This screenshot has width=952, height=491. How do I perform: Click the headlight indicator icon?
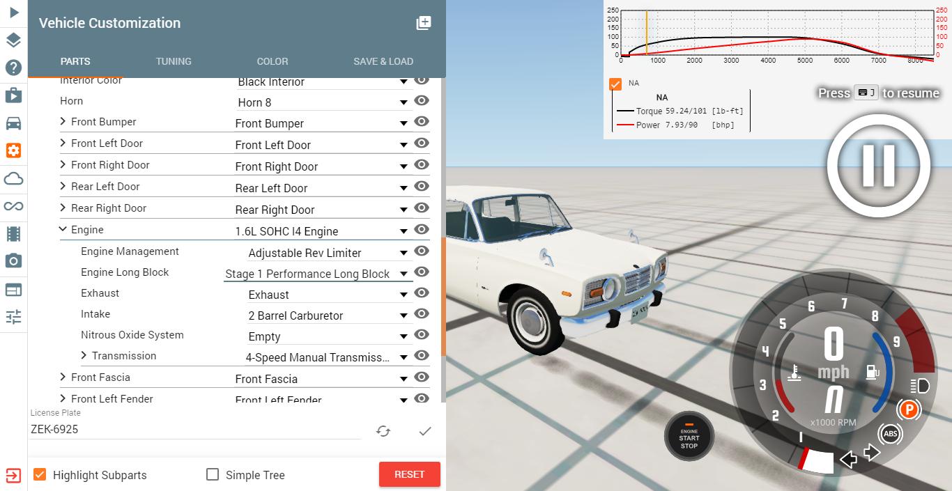pos(920,387)
